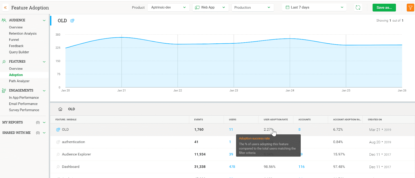Click the Audience people icon in sidebar
Screen dimensions: 415x178
tap(4, 20)
